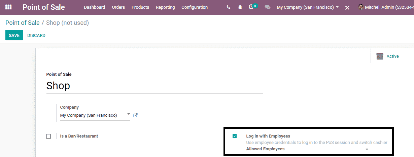Open the apps grid menu icon
This screenshot has width=414, height=157.
point(8,7)
